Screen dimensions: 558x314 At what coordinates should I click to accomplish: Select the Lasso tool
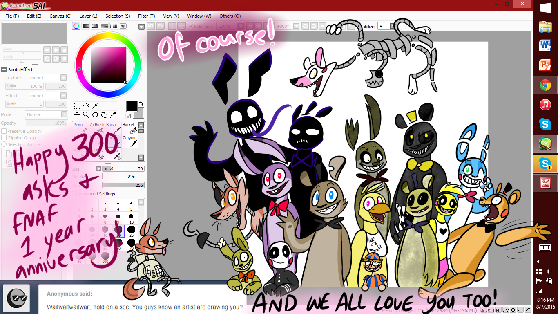86,106
